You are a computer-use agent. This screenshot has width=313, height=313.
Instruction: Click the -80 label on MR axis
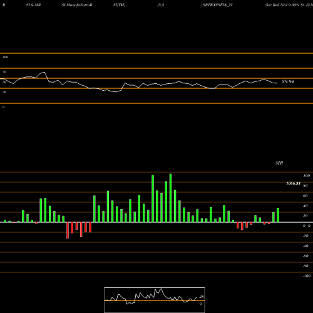[305, 266]
